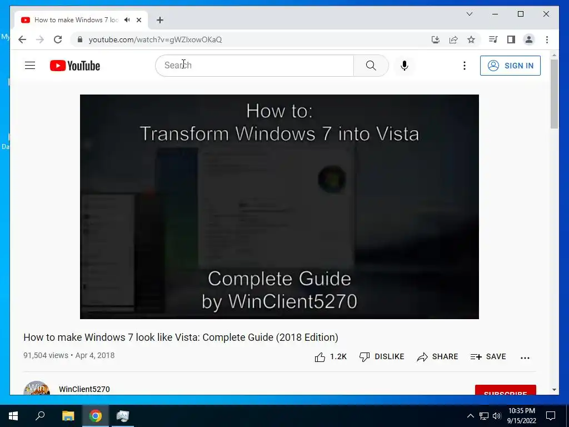Open Chrome three-dot menu
Screen dimensions: 569x427
point(547,39)
